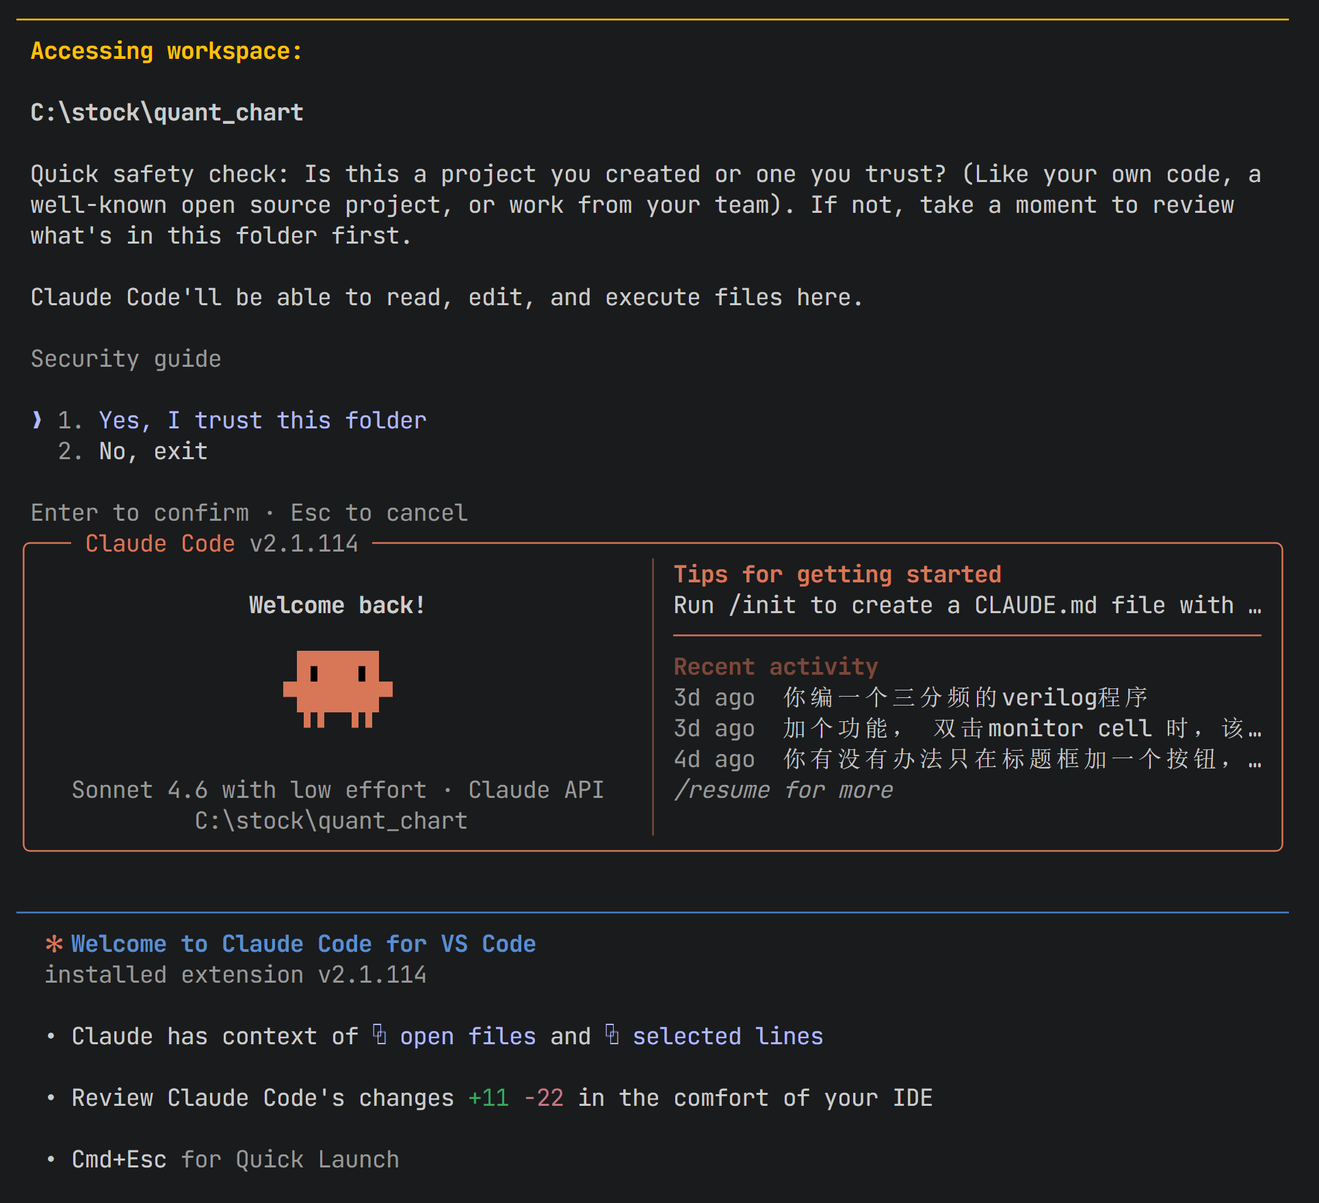Click "Tips for getting started" heading
The image size is (1319, 1203).
[837, 574]
